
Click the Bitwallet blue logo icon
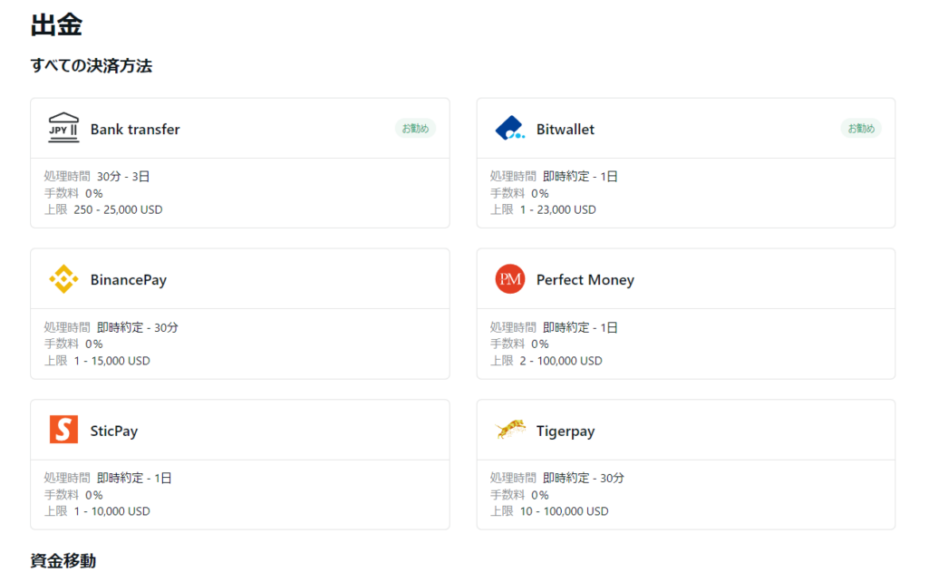pos(509,129)
